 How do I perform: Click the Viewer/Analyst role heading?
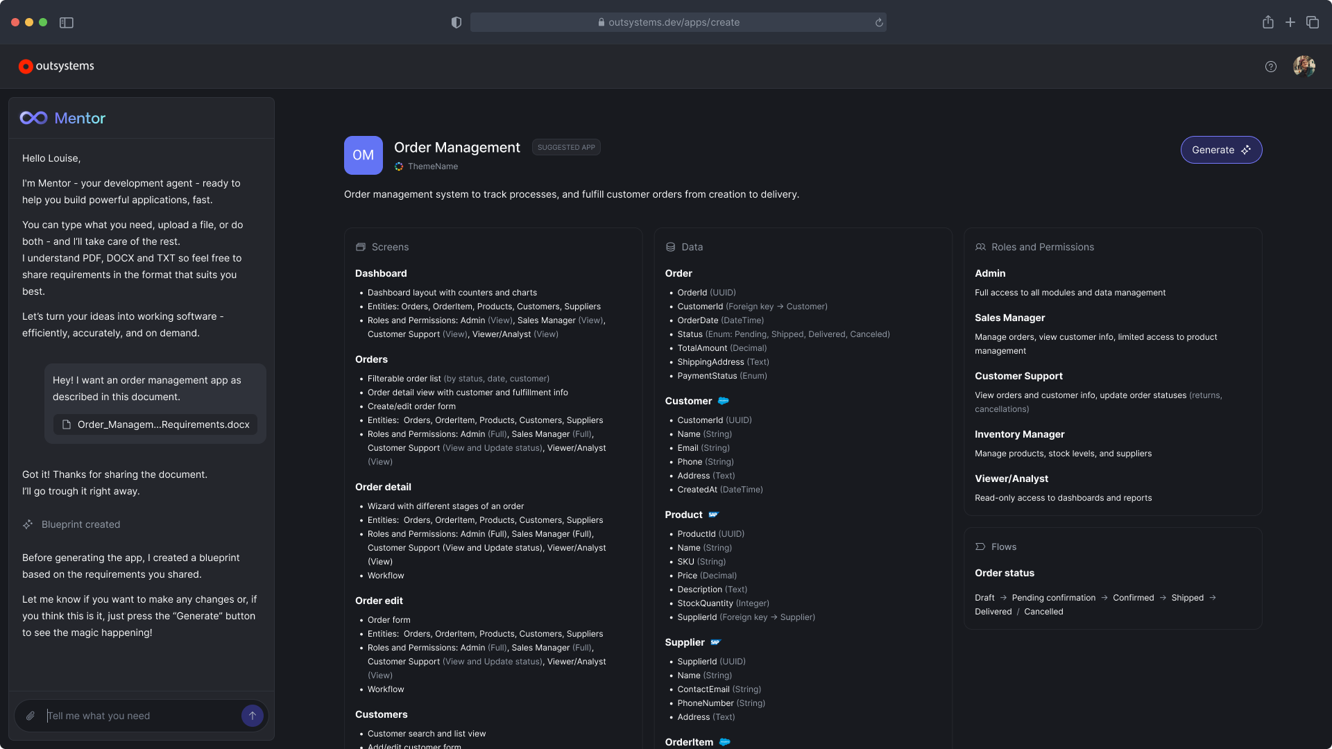coord(1011,479)
